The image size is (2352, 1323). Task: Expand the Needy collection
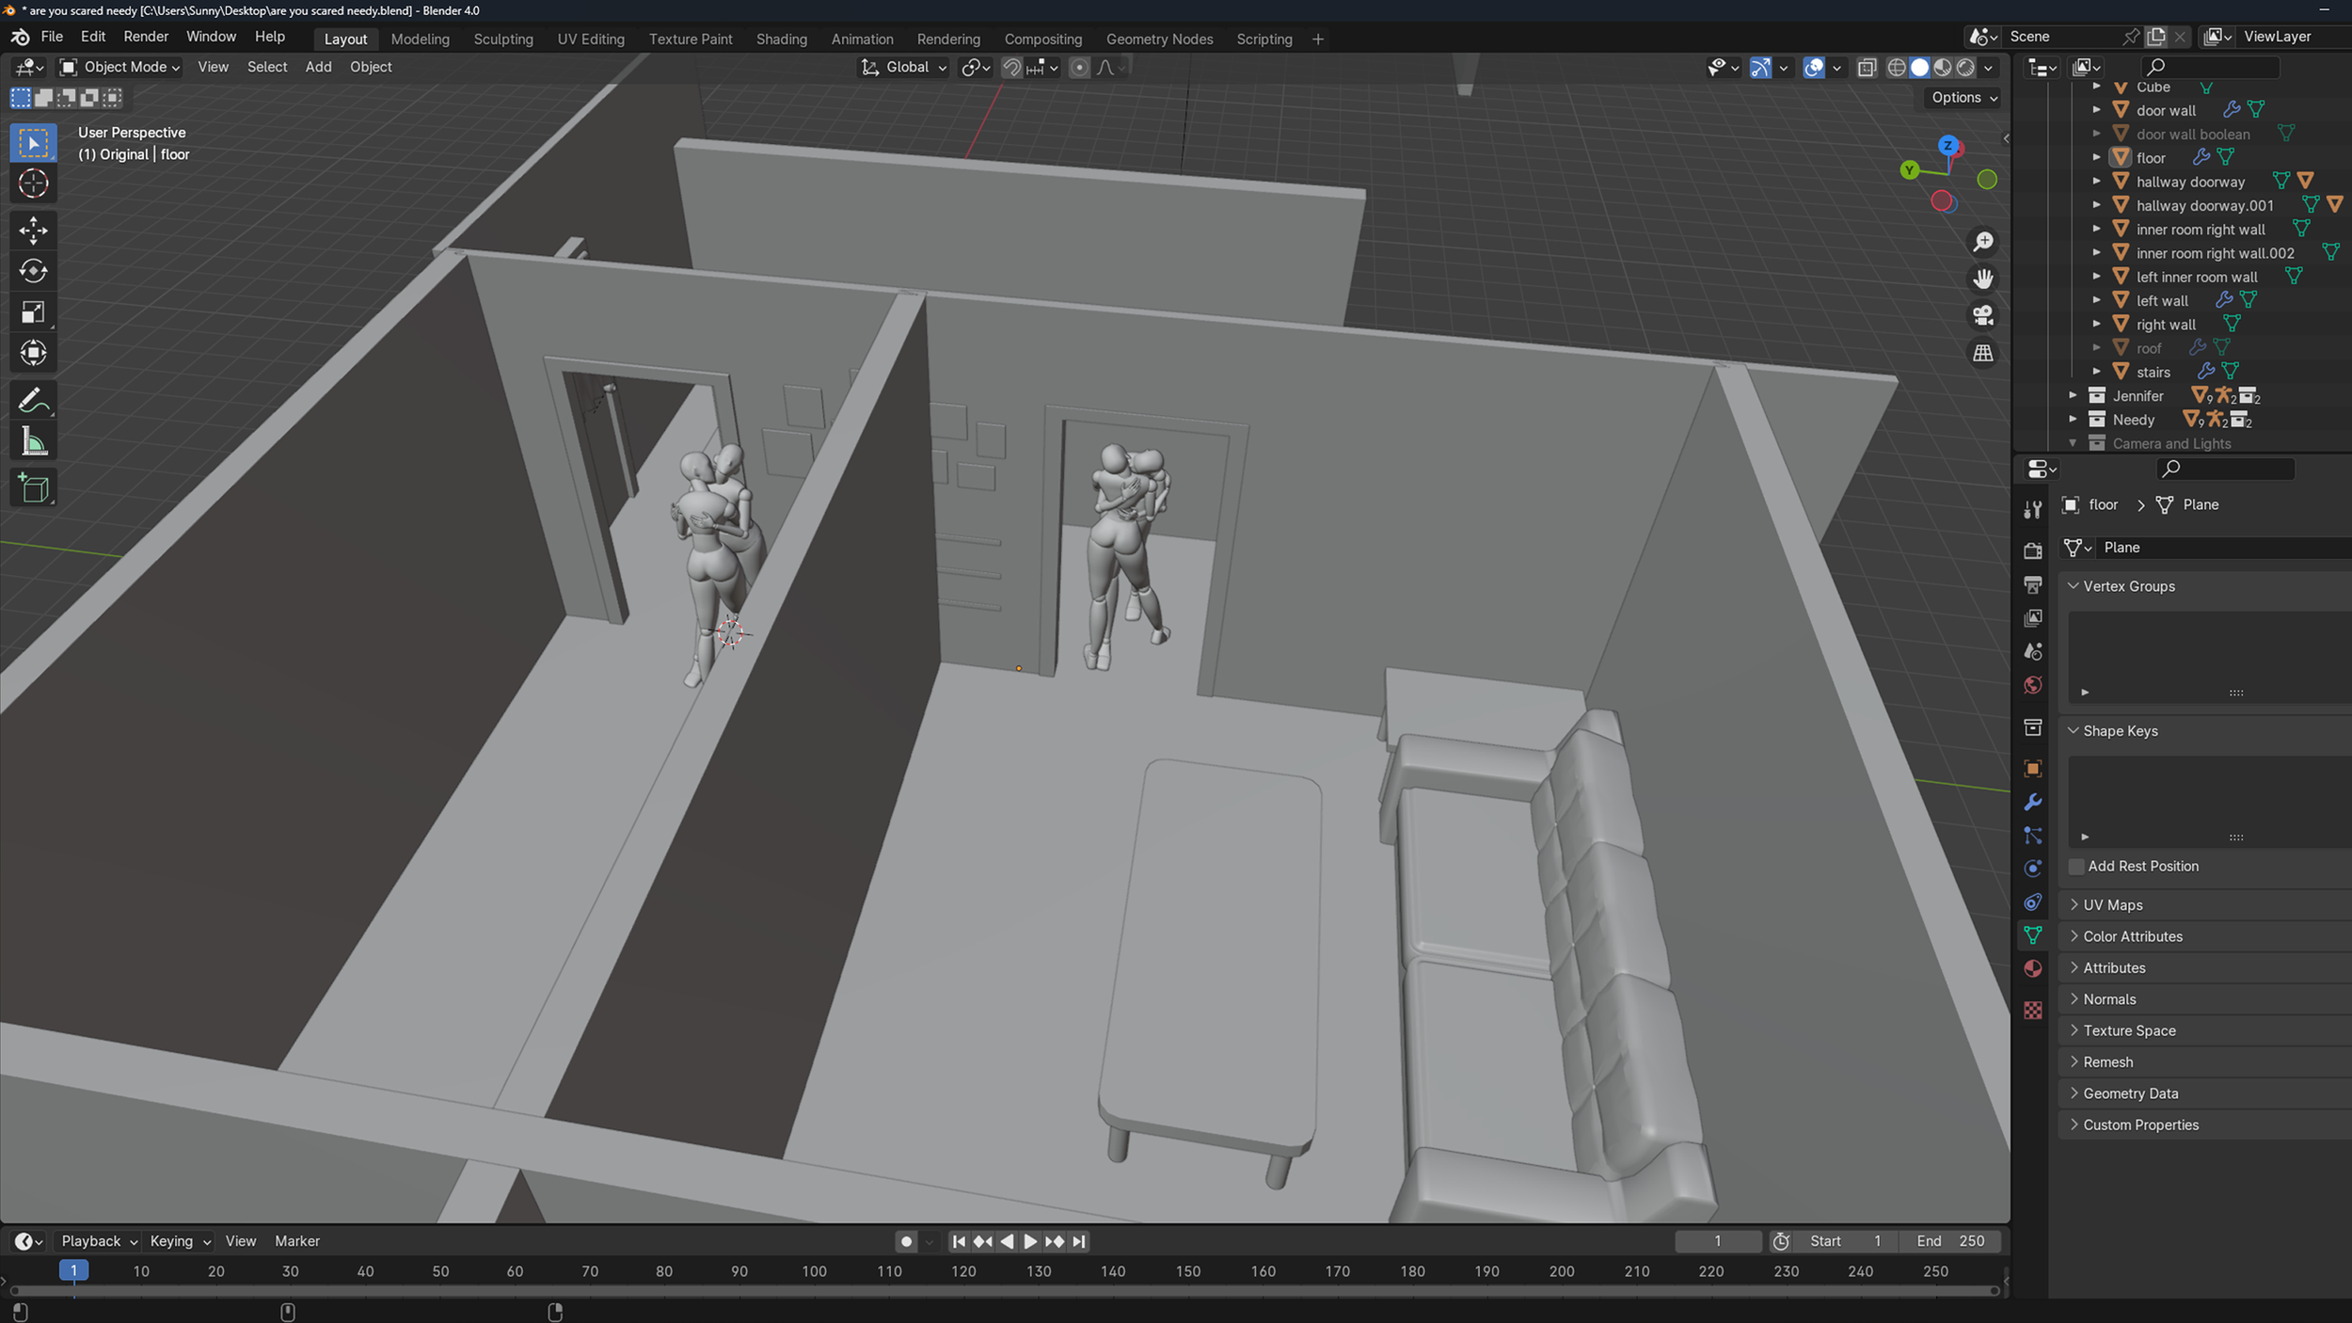tap(2073, 420)
